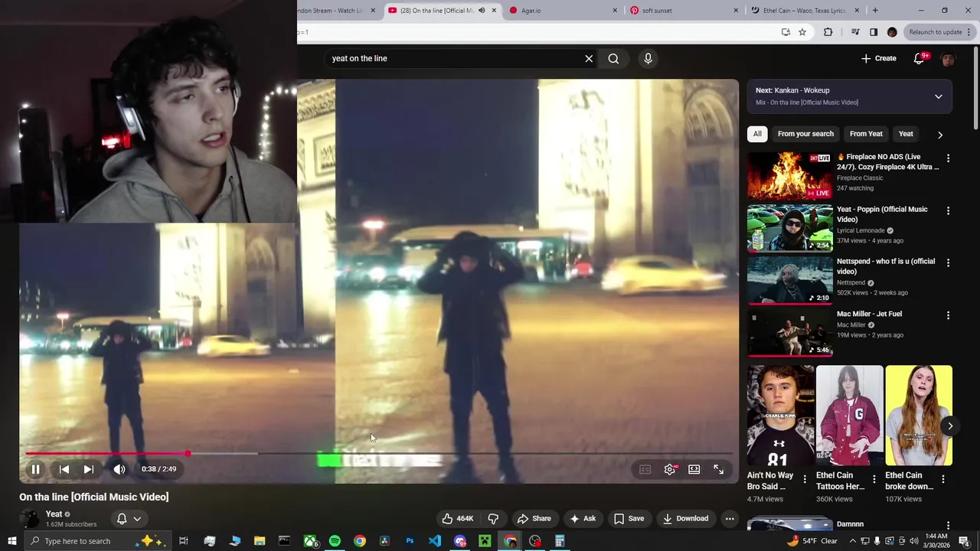Open options for 'Ain't No Way Bro' Short
This screenshot has width=980, height=551.
[805, 479]
